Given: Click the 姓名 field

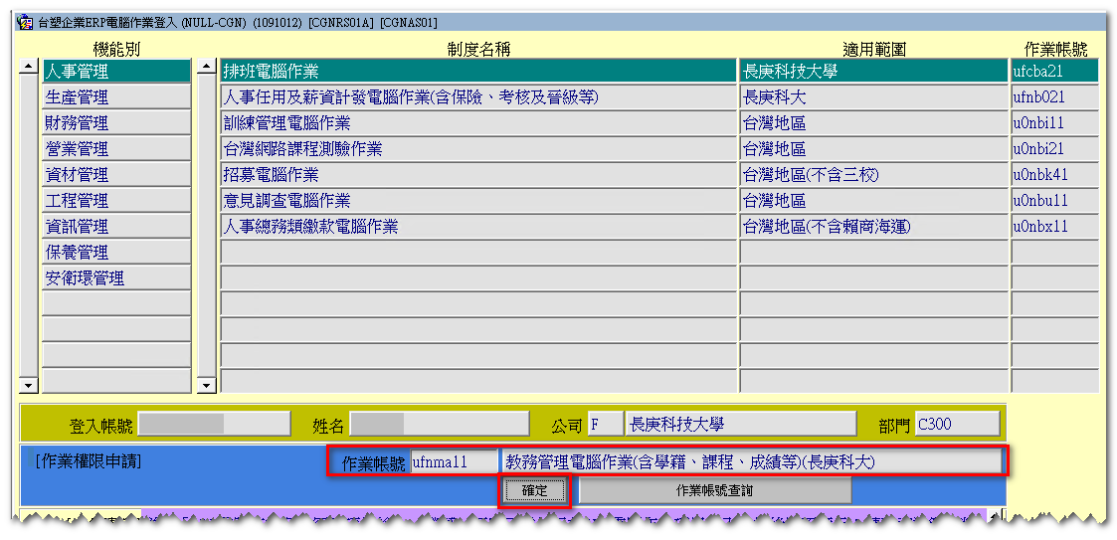Looking at the screenshot, I should [439, 424].
